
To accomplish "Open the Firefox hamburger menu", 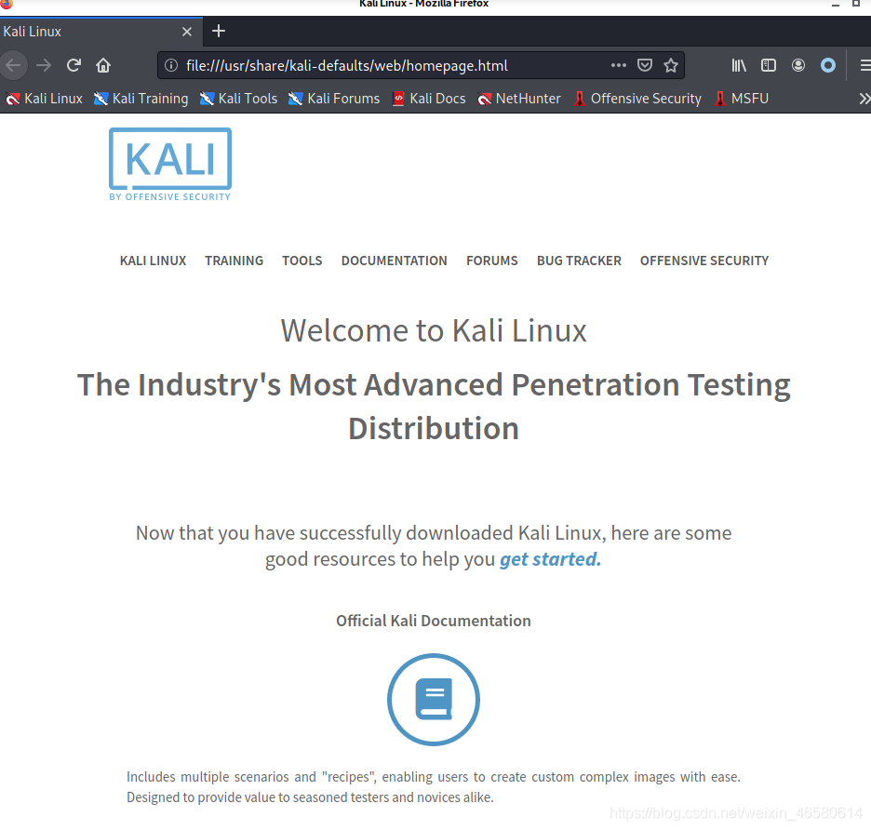I will (864, 65).
